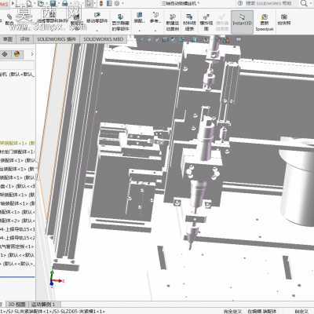The height and width of the screenshot is (314, 314).
Task: Select the 配体<2> (默认 tree item
Action: (x=17, y=221)
